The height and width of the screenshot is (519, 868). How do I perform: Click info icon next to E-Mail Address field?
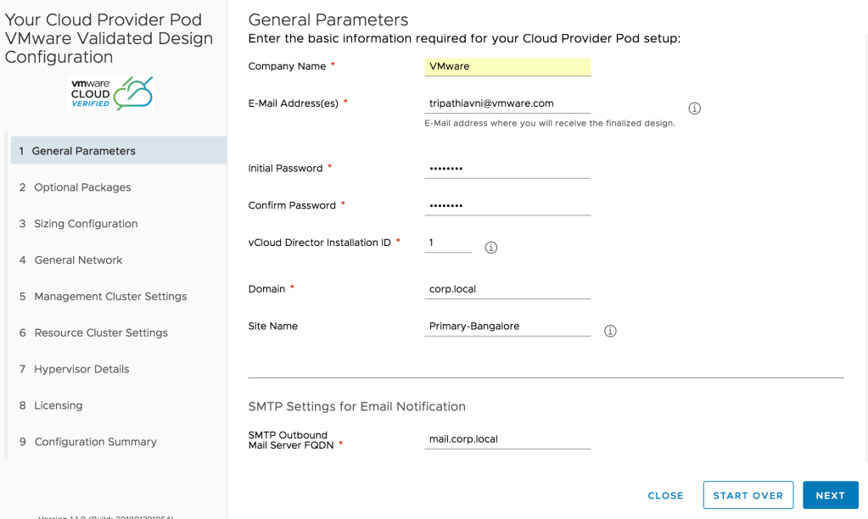click(694, 109)
